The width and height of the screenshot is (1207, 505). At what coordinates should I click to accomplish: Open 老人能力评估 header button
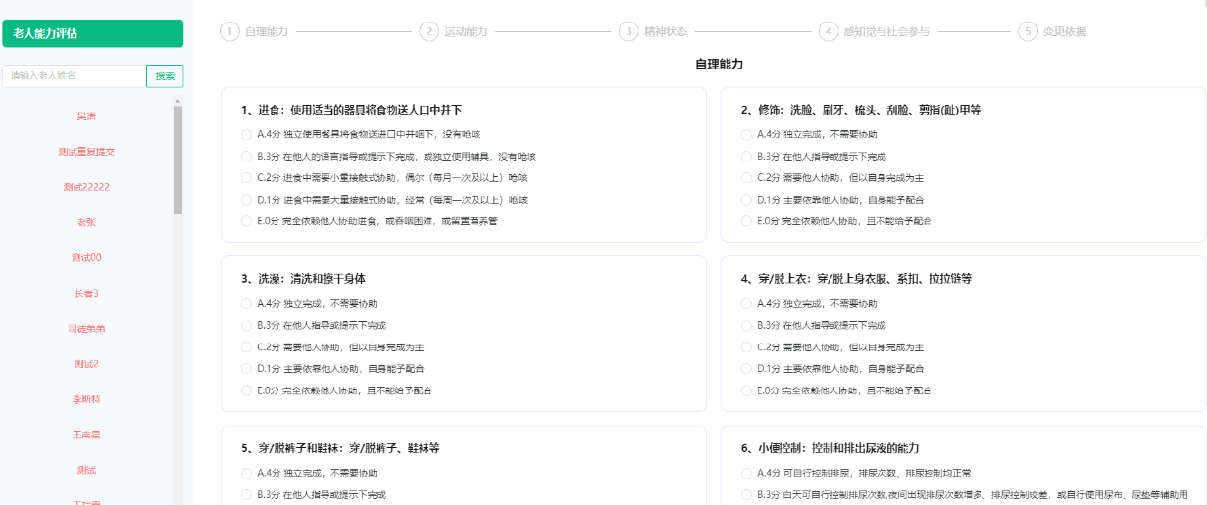click(x=92, y=33)
